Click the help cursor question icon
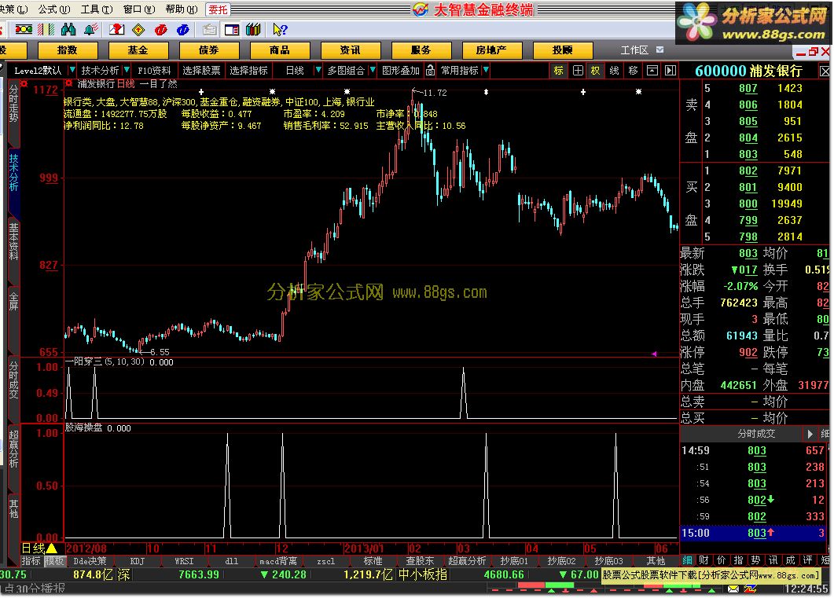 (279, 30)
